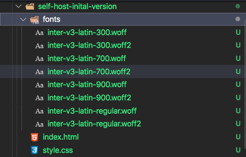Image resolution: width=246 pixels, height=157 pixels.
Task: Click the self-host-inital-version folder icon
Action: point(30,7)
